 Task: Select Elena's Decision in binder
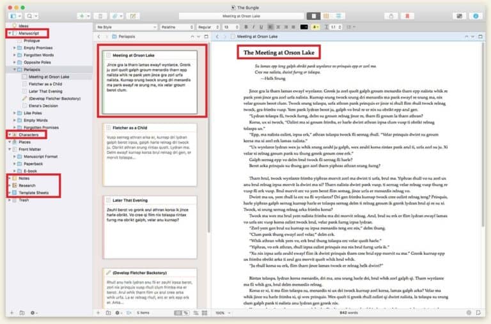click(43, 106)
